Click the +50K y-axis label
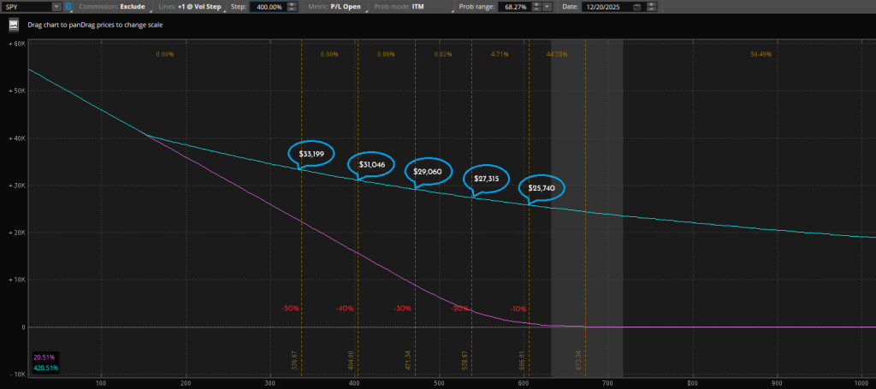The height and width of the screenshot is (389, 876). [x=17, y=91]
